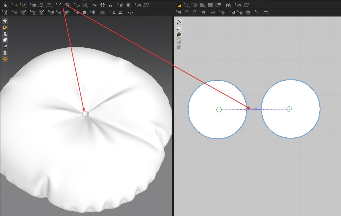Toggle needle/sewing visibility in 2D sidebar
The height and width of the screenshot is (216, 341).
[x=179, y=22]
